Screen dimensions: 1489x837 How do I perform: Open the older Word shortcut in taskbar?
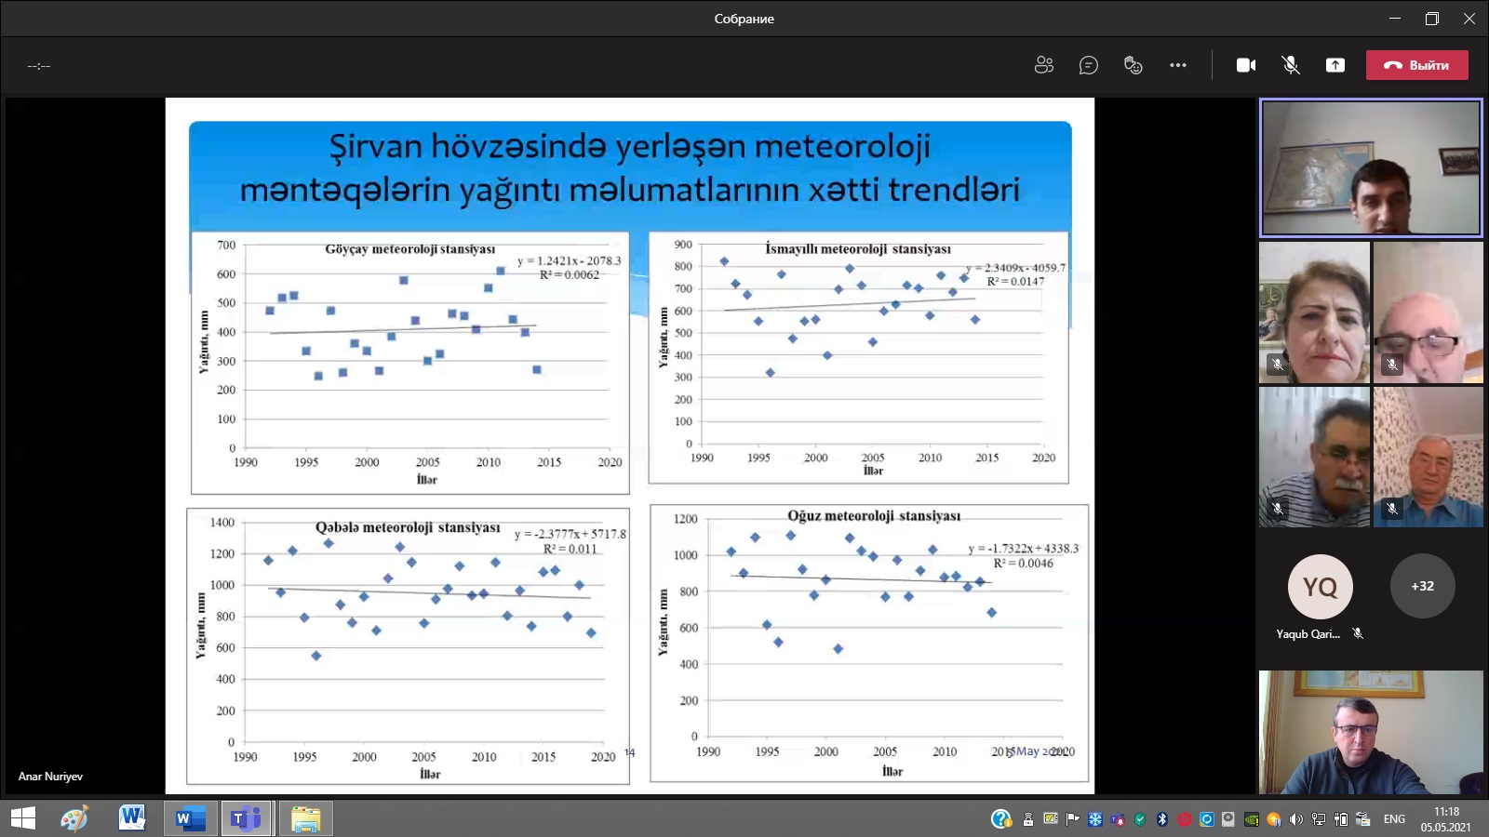[x=132, y=818]
